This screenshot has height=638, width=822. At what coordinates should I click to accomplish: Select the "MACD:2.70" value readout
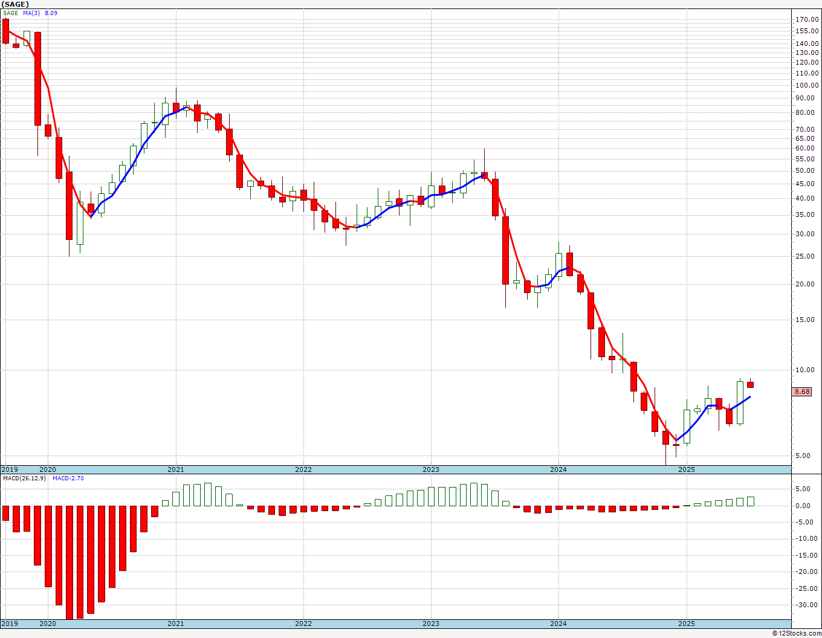(x=68, y=478)
